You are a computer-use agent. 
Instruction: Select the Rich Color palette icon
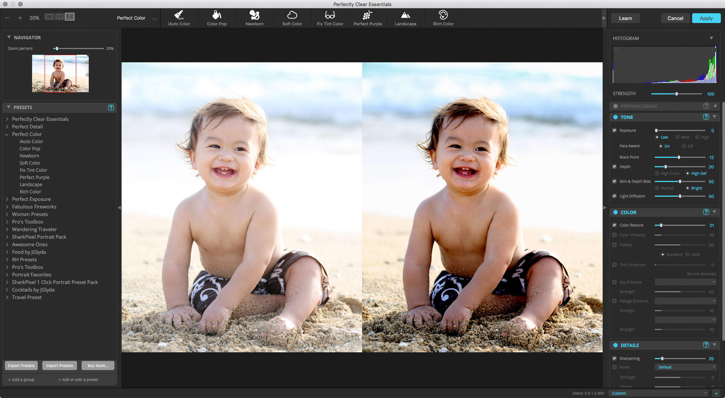[443, 15]
